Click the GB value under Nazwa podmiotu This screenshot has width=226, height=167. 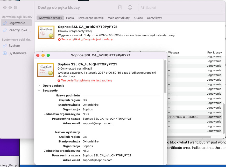(84, 100)
